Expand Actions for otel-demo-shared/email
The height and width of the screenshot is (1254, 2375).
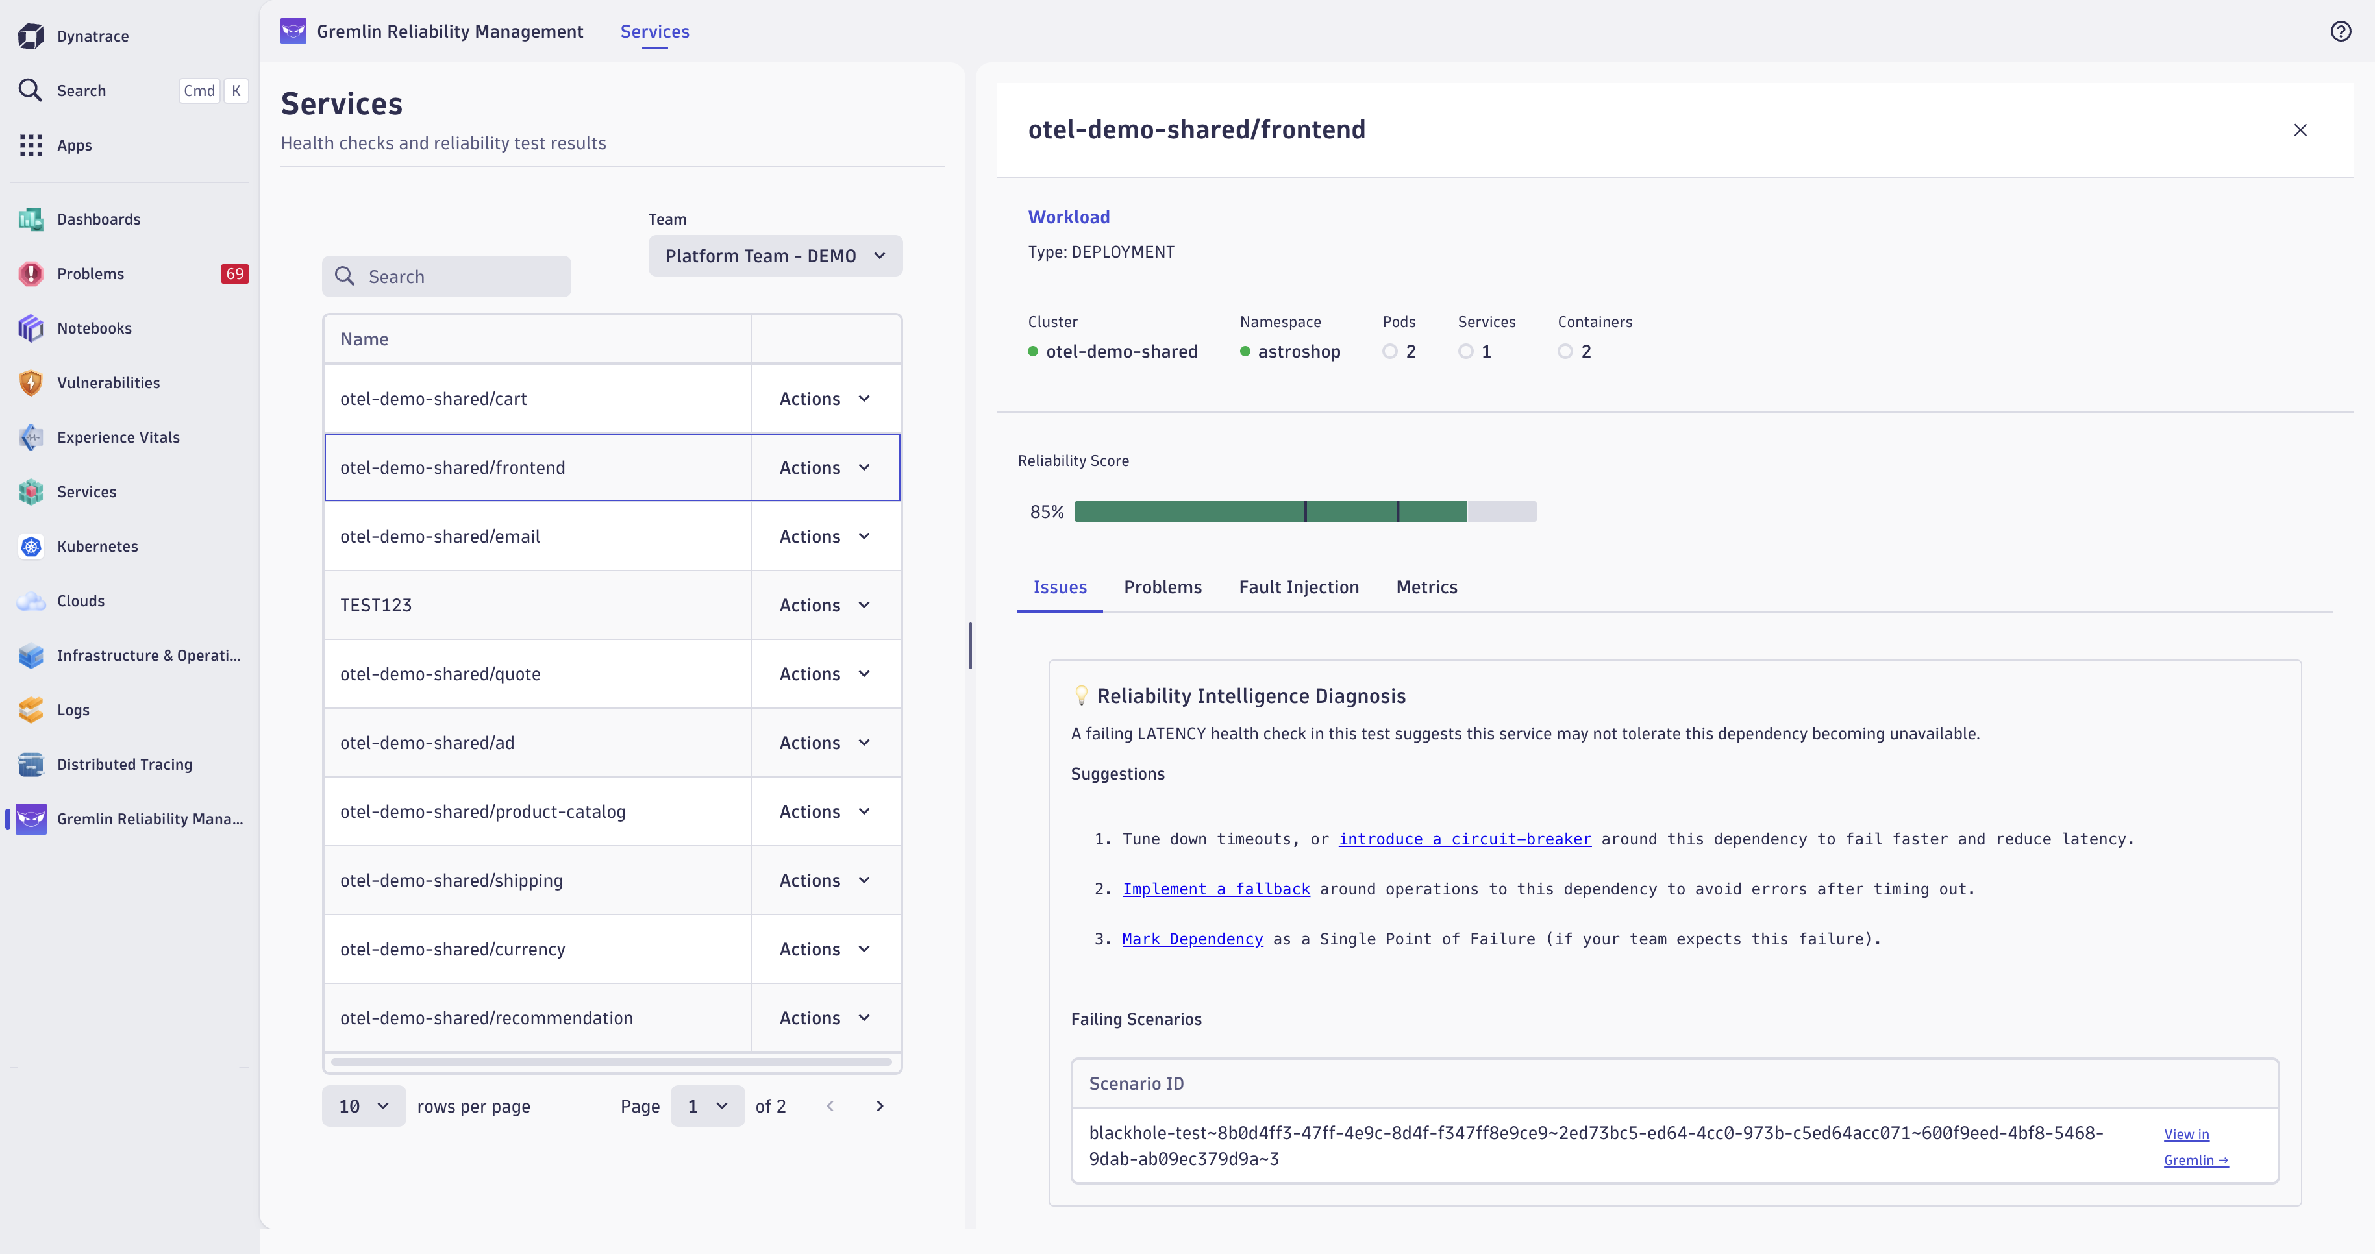point(825,536)
